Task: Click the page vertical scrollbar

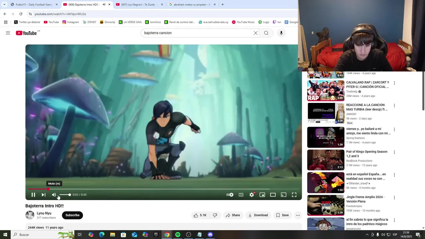Action: [x=423, y=91]
